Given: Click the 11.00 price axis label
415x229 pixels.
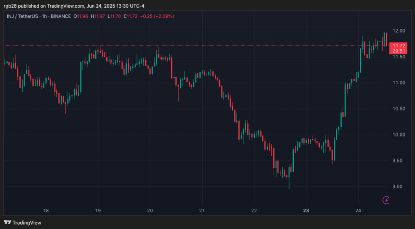Looking at the screenshot, I should click(399, 83).
